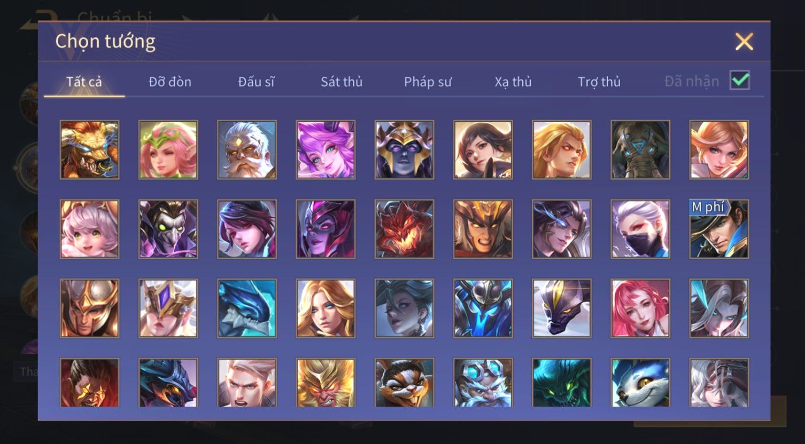Select the golden bull hero portrait

coord(89,149)
